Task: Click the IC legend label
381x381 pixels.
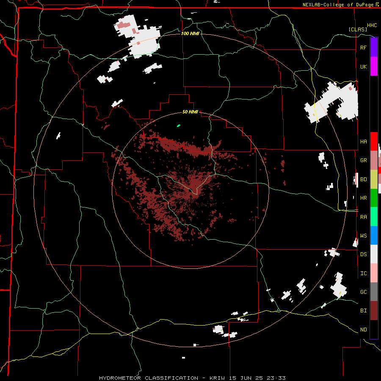Action: (x=363, y=273)
